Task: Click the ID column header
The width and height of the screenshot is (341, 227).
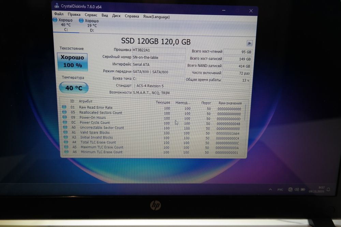Action: (72, 101)
